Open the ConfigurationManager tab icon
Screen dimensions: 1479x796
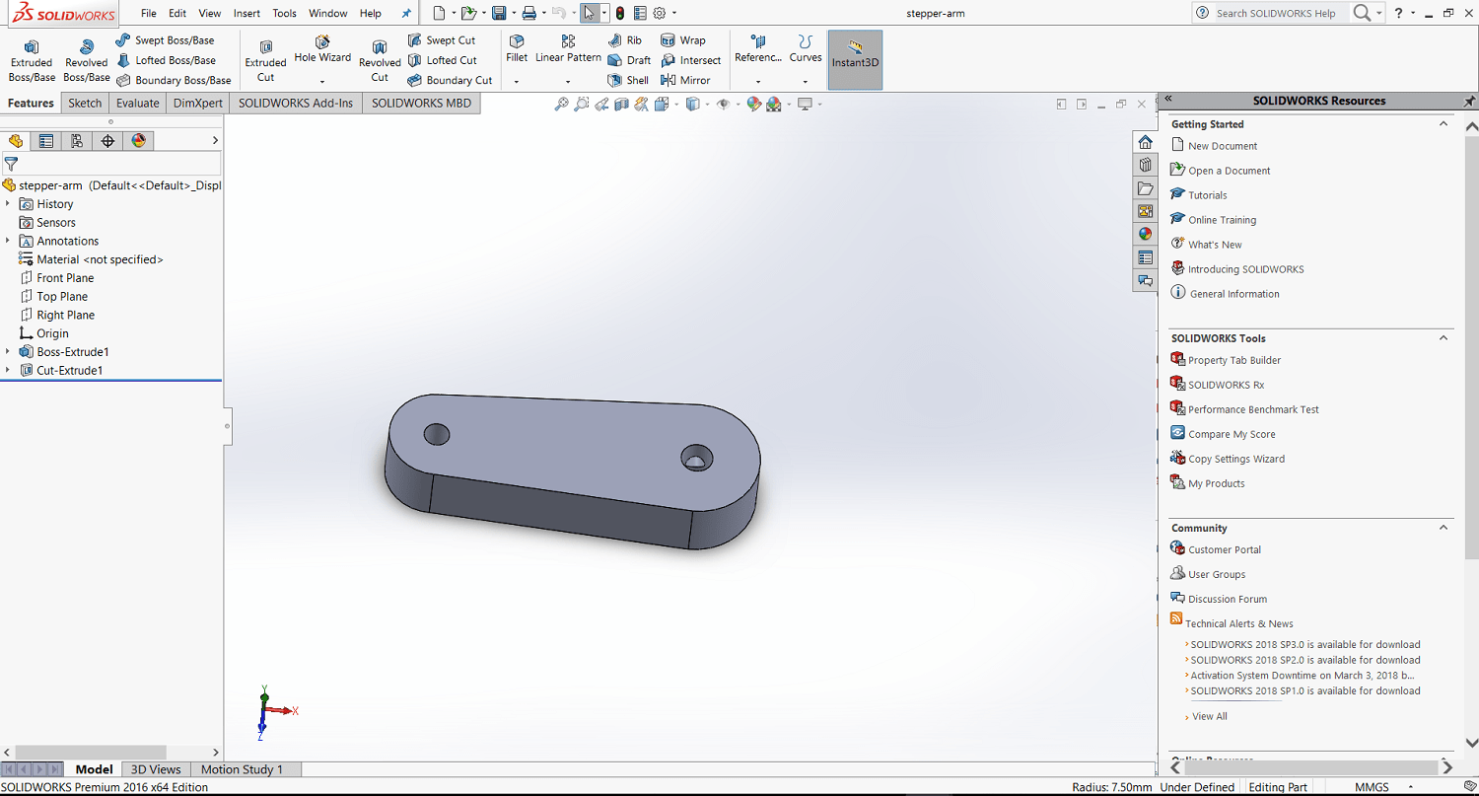[x=77, y=141]
